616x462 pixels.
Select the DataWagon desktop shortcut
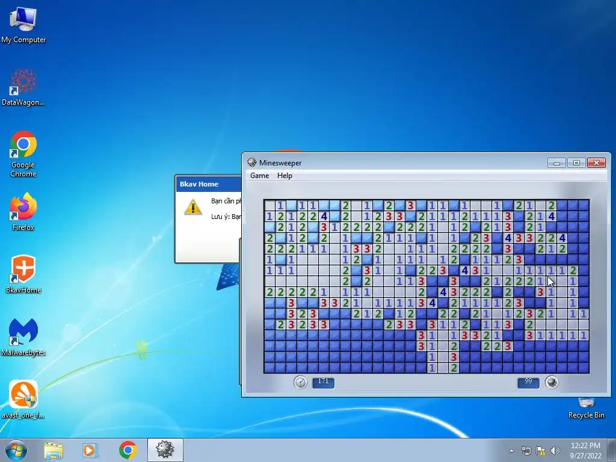23,87
